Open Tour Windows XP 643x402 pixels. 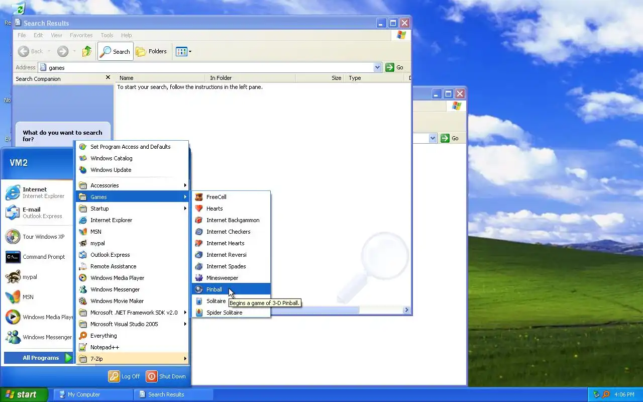coord(37,237)
